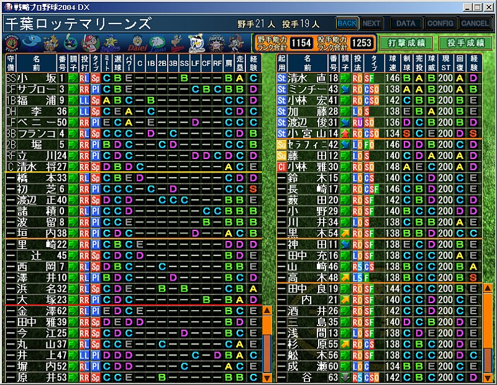Sort batters by 守備 column header
The image size is (497, 385).
[x=11, y=63]
